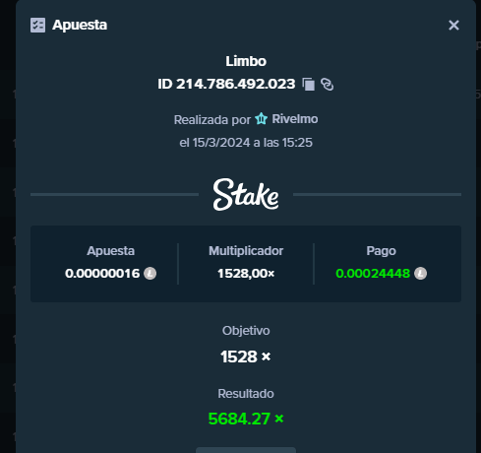
Task: Click the checklist icon beside Apuesta title
Action: pos(37,25)
